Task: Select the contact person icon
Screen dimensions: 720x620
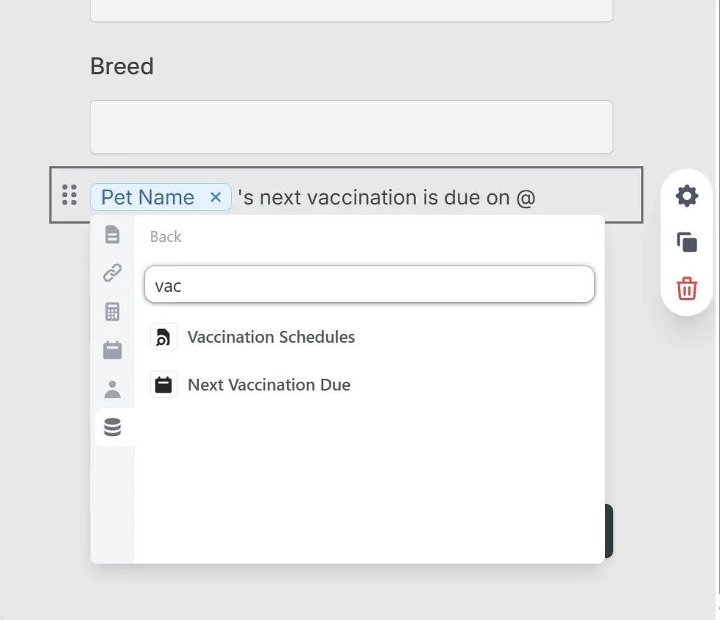Action: pyautogui.click(x=112, y=389)
